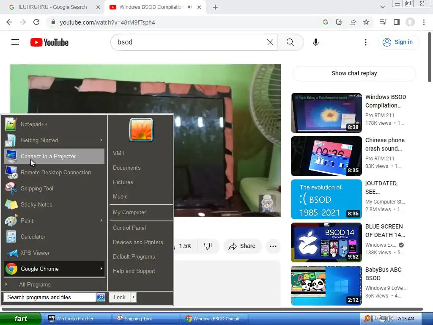433x325 pixels.
Task: Switch to WinTango Patcher taskbar window
Action: (77, 319)
